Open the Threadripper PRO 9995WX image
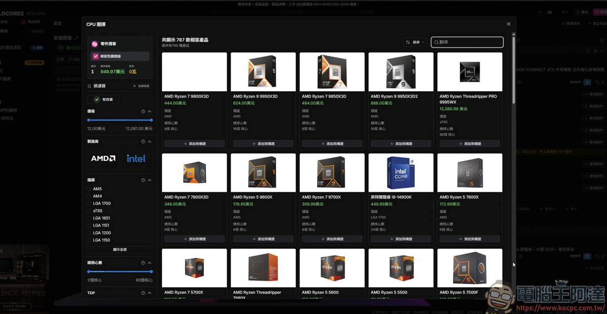 [x=470, y=72]
